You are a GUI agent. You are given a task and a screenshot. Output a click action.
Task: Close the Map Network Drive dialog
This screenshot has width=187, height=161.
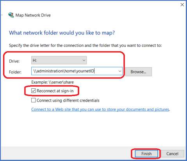[x=182, y=5]
